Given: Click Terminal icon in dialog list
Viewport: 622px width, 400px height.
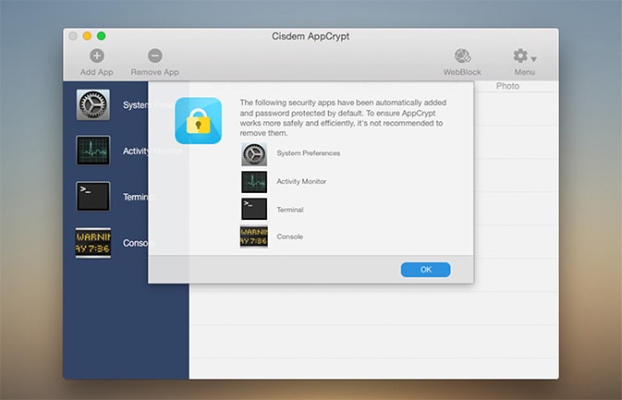Looking at the screenshot, I should pos(254,209).
